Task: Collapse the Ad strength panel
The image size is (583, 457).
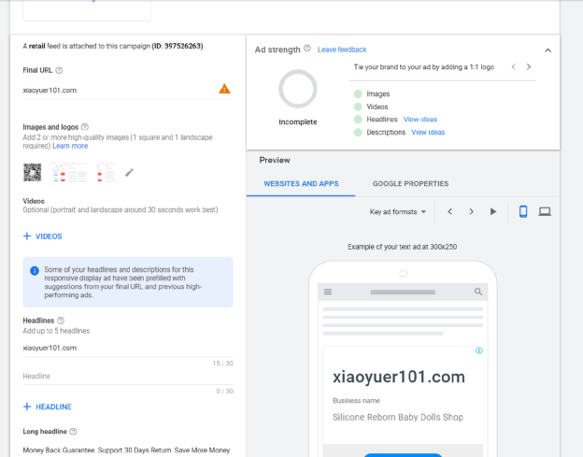Action: pos(547,50)
